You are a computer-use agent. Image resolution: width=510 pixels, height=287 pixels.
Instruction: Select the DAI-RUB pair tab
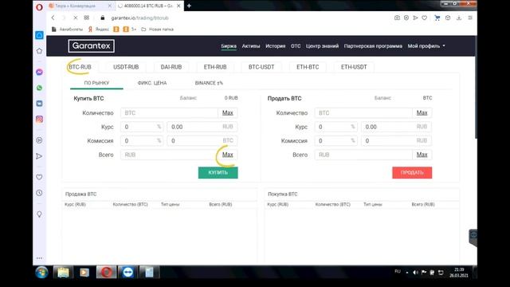coord(171,67)
